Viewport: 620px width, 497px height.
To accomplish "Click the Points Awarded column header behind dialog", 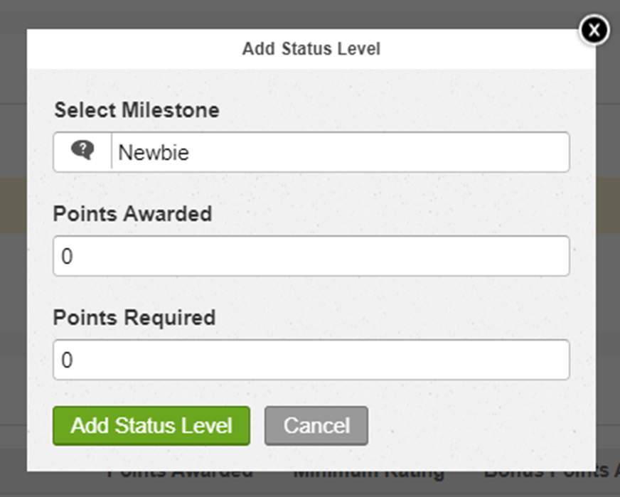I will pos(180,470).
